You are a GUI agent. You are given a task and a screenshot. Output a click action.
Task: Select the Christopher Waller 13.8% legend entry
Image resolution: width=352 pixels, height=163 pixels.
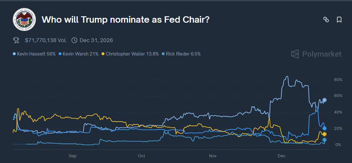point(130,54)
